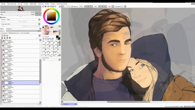Click the navigator thumbnail preview
The height and width of the screenshot is (110, 195).
tap(21, 9)
